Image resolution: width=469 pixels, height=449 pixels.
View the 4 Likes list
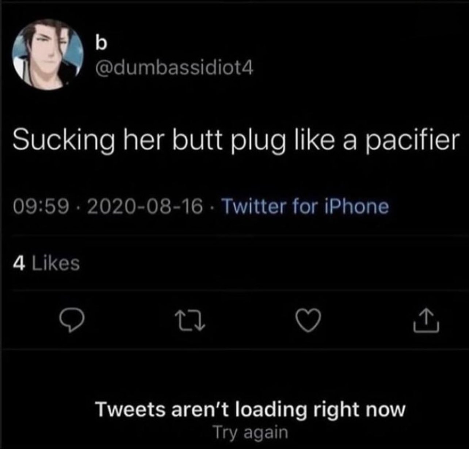point(46,263)
